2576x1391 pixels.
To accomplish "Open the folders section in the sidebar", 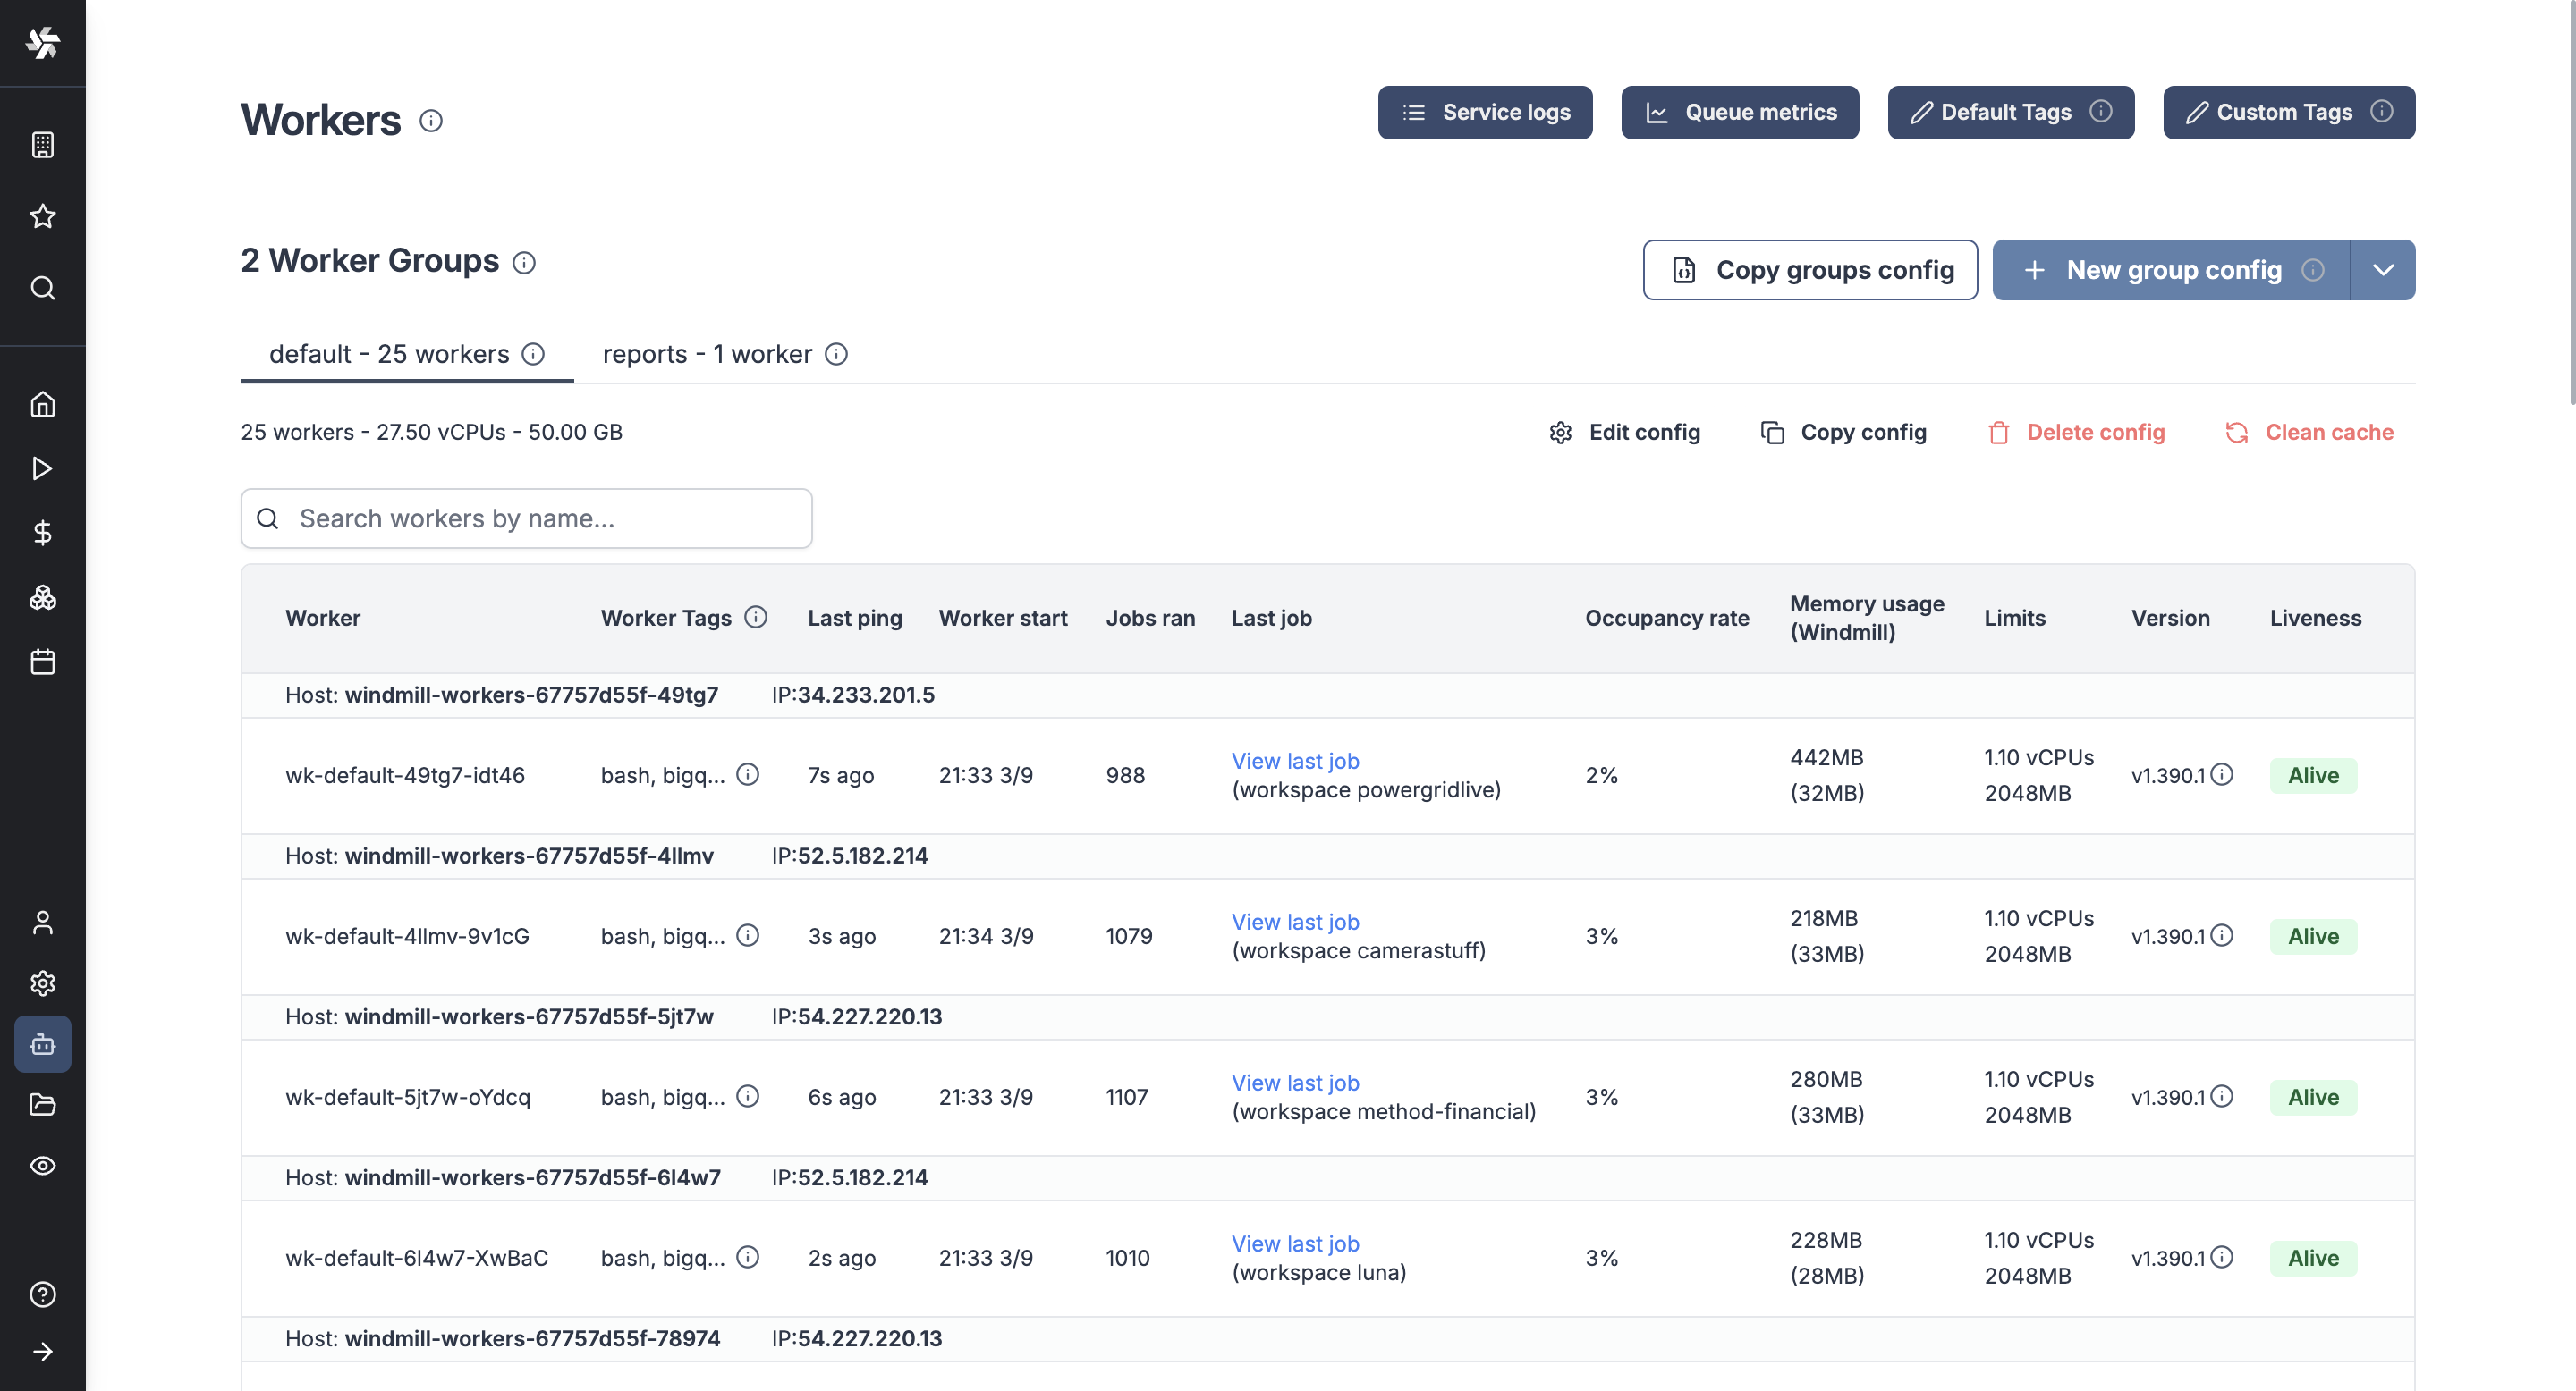I will (x=42, y=1104).
